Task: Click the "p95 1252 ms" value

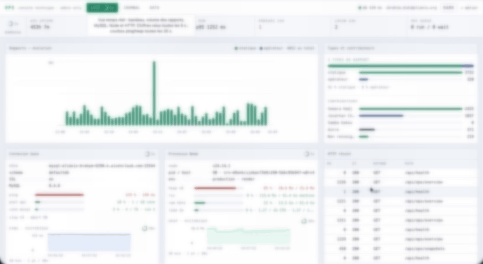Action: click(211, 27)
